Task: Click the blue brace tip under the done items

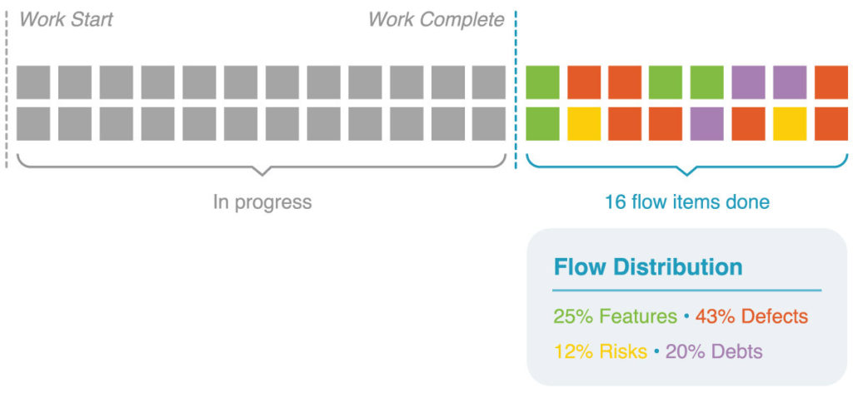Action: [x=686, y=172]
